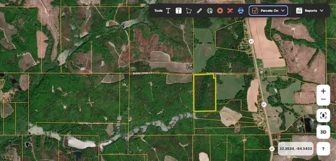
Task: Click the Tools label in toolbar
Action: coord(158,11)
